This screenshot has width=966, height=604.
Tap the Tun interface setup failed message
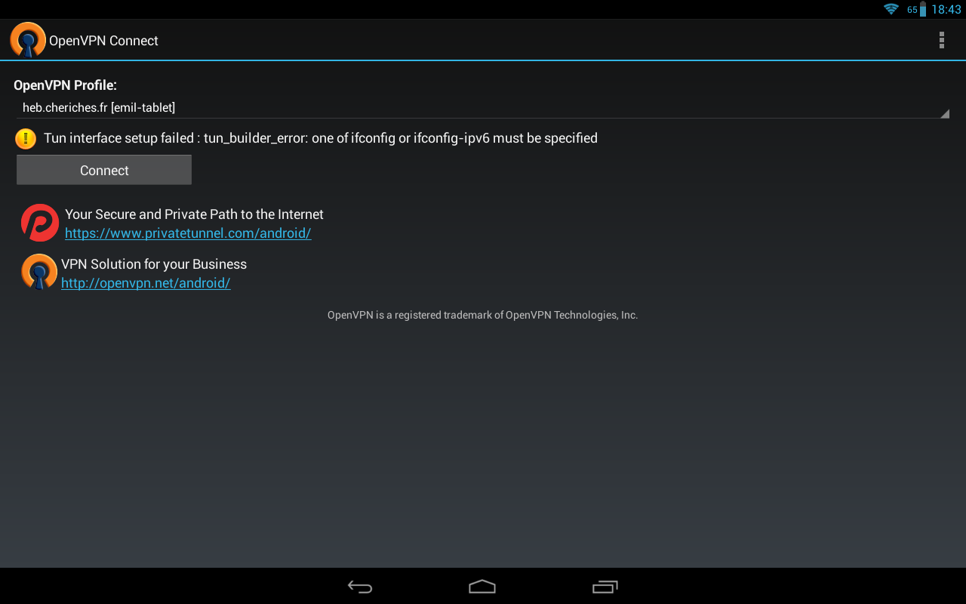321,138
